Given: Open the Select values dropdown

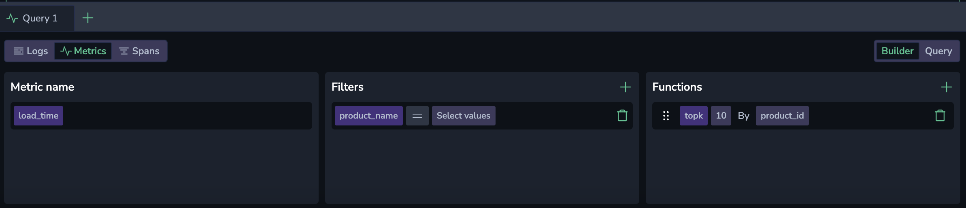Looking at the screenshot, I should pyautogui.click(x=463, y=116).
